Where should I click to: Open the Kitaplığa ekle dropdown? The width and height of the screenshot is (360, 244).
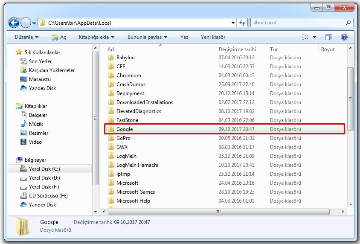[x=96, y=37]
